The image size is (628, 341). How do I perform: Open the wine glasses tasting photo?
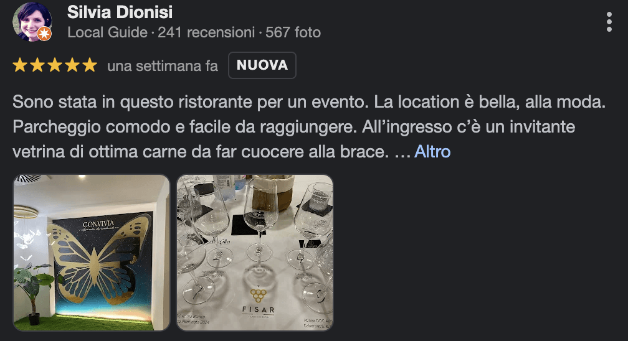tap(255, 253)
